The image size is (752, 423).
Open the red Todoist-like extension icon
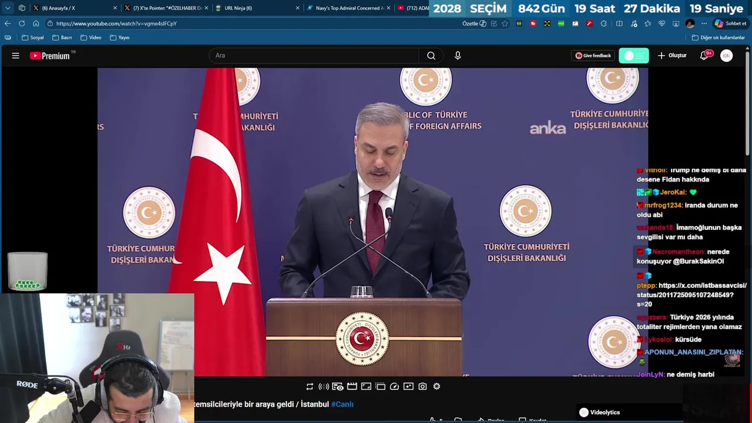coord(533,23)
